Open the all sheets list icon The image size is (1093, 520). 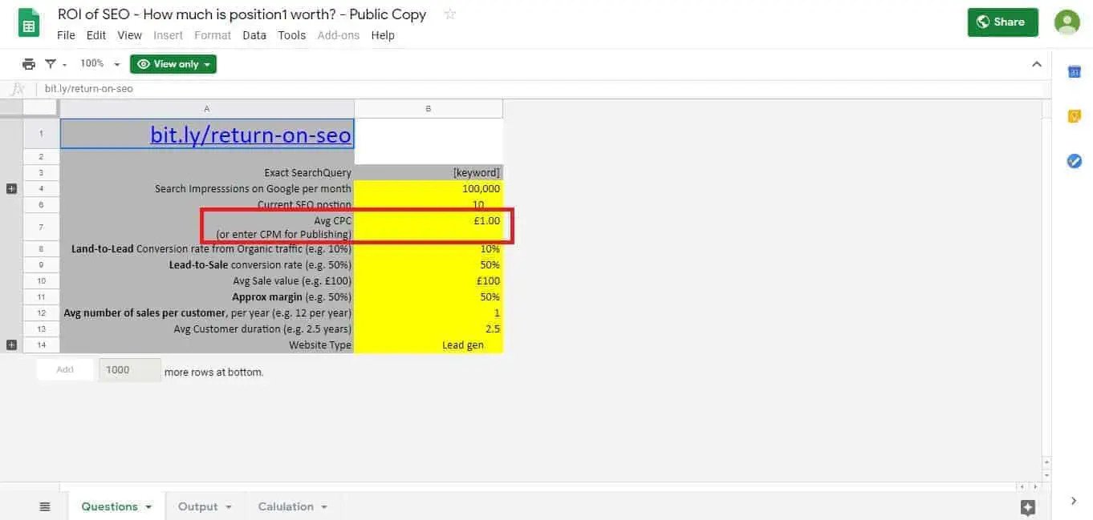coord(45,506)
